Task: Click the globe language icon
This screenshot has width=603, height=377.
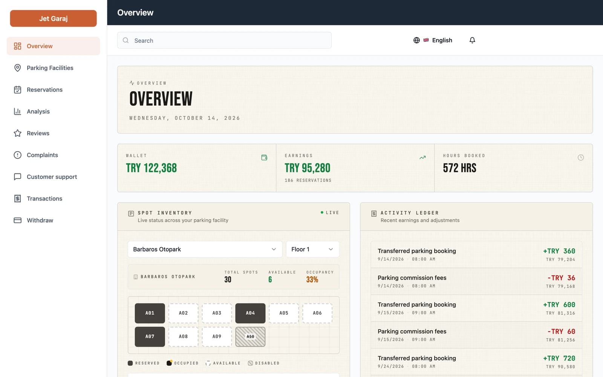Action: point(416,40)
